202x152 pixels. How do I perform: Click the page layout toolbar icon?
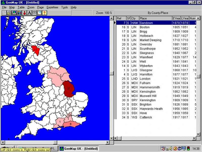[x=39, y=13]
